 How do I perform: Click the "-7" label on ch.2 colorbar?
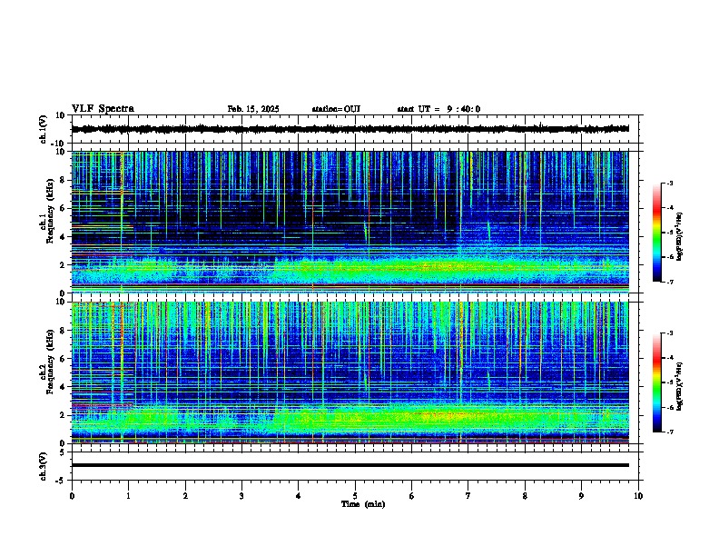tap(669, 432)
